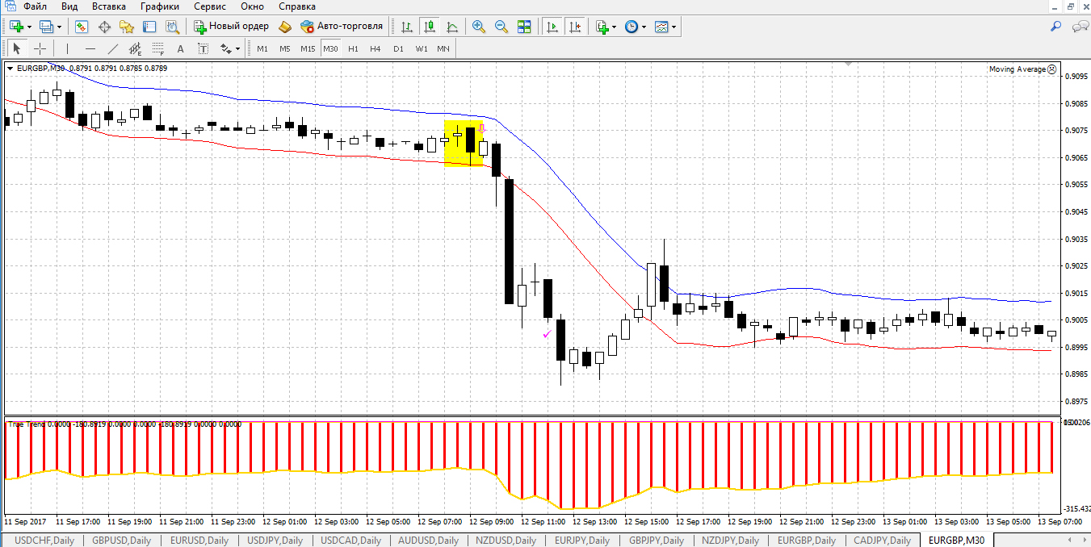1091x547 pixels.
Task: Open the templates dropdown
Action: (x=674, y=27)
